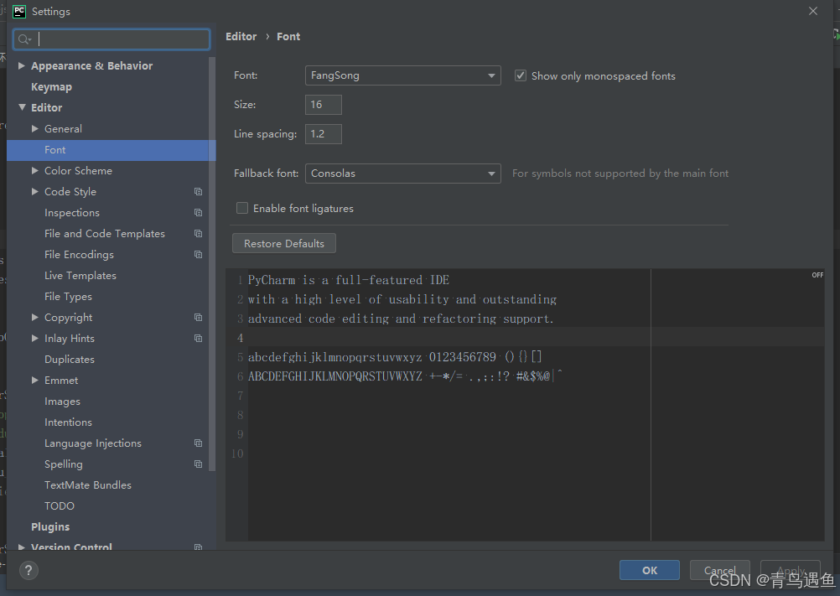This screenshot has width=840, height=596.
Task: Click the OFF indicator in preview pane
Action: (x=817, y=275)
